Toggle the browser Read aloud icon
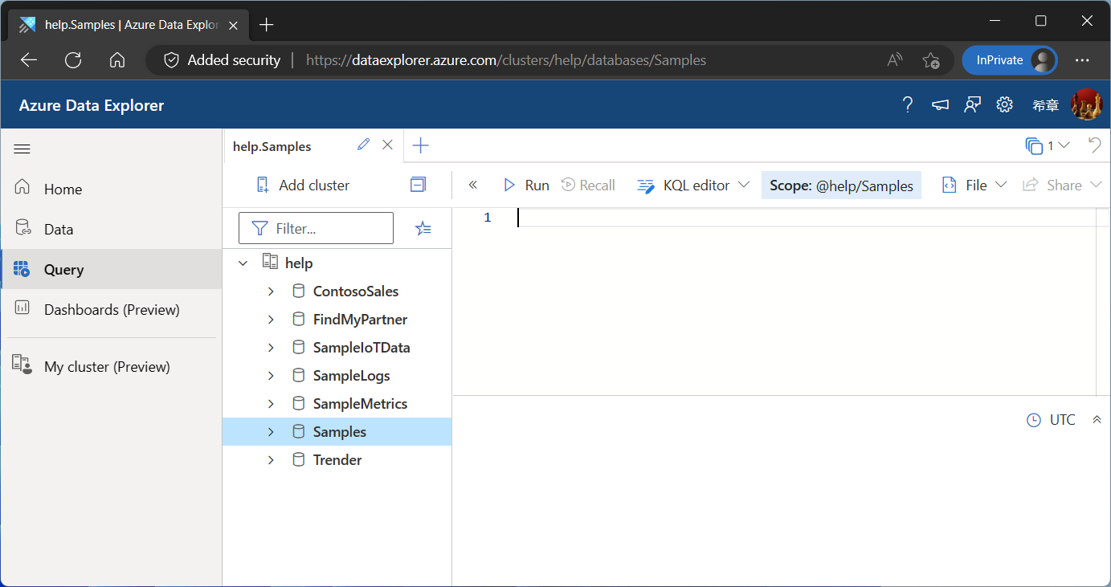This screenshot has height=587, width=1111. (x=894, y=60)
